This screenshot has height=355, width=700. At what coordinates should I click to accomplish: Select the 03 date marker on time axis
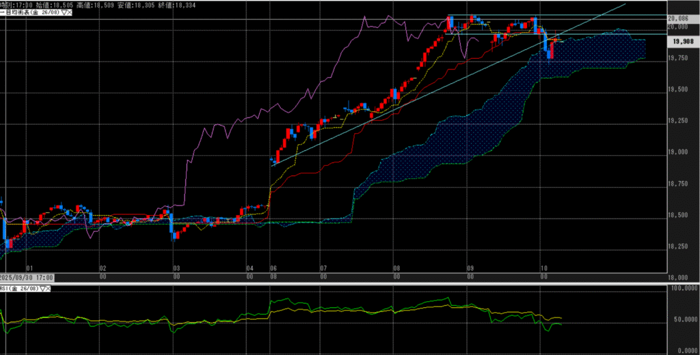176,268
